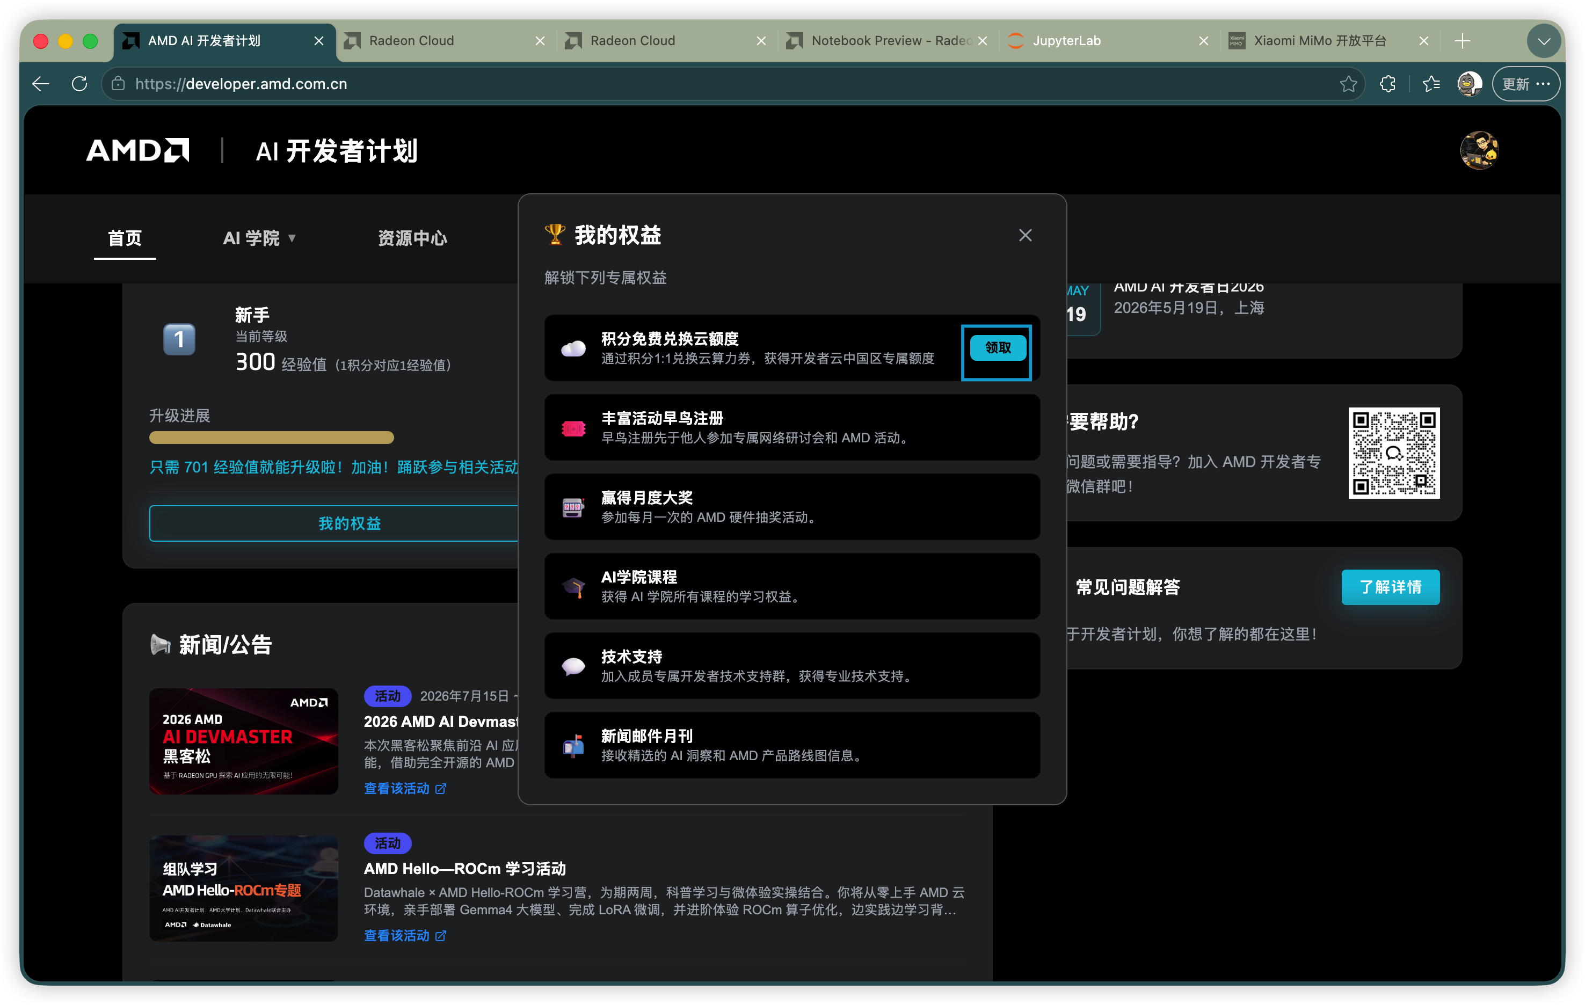Viewport: 1585px width, 1005px height.
Task: Close the AMD AI 开发者计划 tab
Action: (x=318, y=41)
